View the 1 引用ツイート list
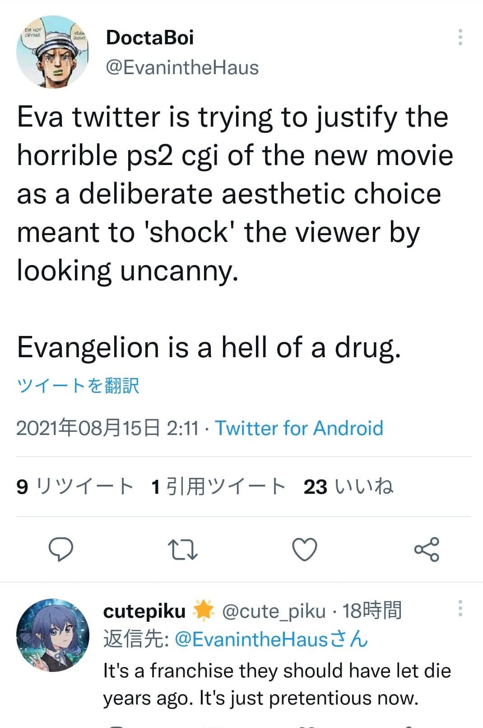Viewport: 483px width, 728px height. 218,487
